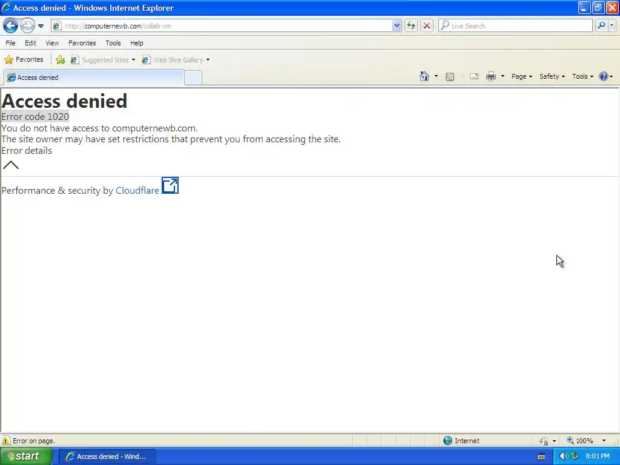Viewport: 620px width, 465px height.
Task: Click the search magnifier button
Action: pos(601,26)
